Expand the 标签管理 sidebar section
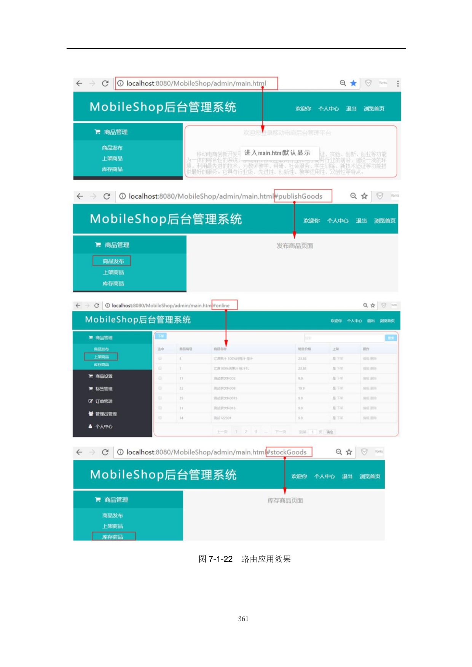472x667 pixels. tap(104, 389)
